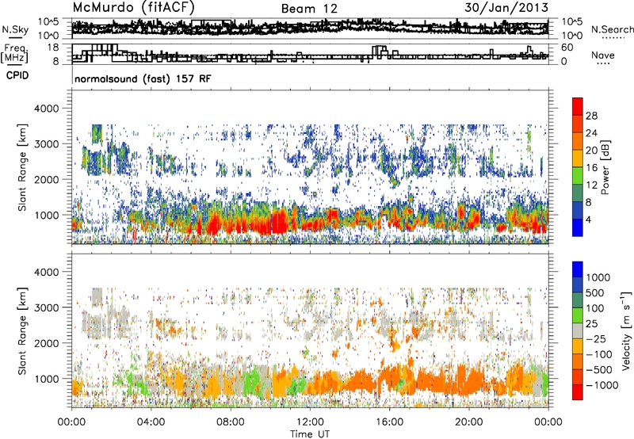Click the 12:00 time axis tick label
Screen dimensions: 634x439
tap(310, 422)
